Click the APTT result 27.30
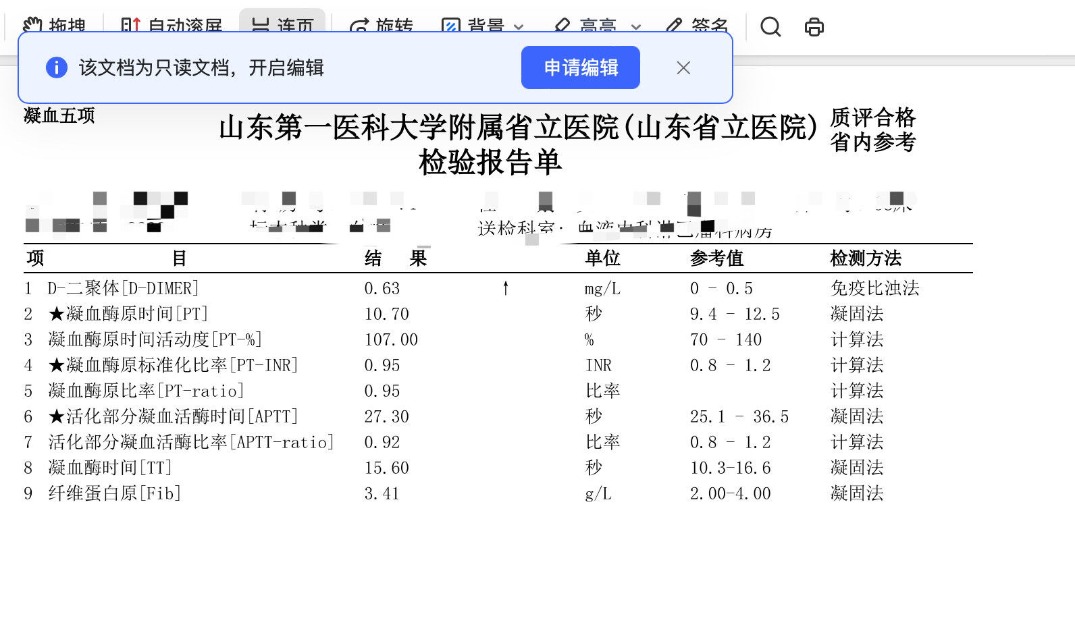Image resolution: width=1075 pixels, height=633 pixels. pyautogui.click(x=387, y=416)
